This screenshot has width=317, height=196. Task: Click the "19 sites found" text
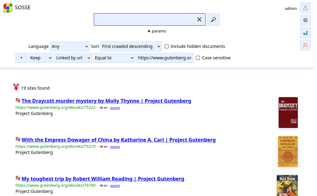(35, 88)
